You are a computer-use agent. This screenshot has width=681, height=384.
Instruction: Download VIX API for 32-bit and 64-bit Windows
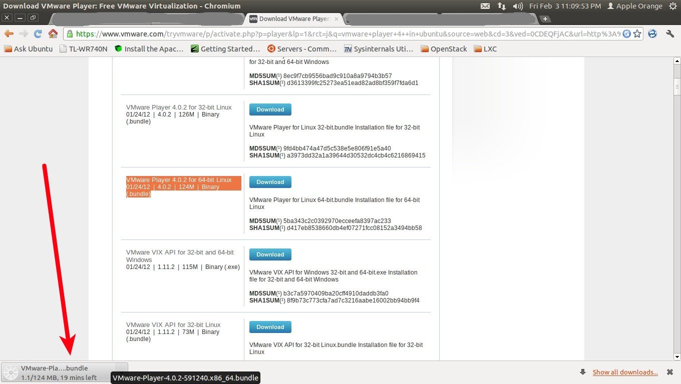click(x=270, y=254)
